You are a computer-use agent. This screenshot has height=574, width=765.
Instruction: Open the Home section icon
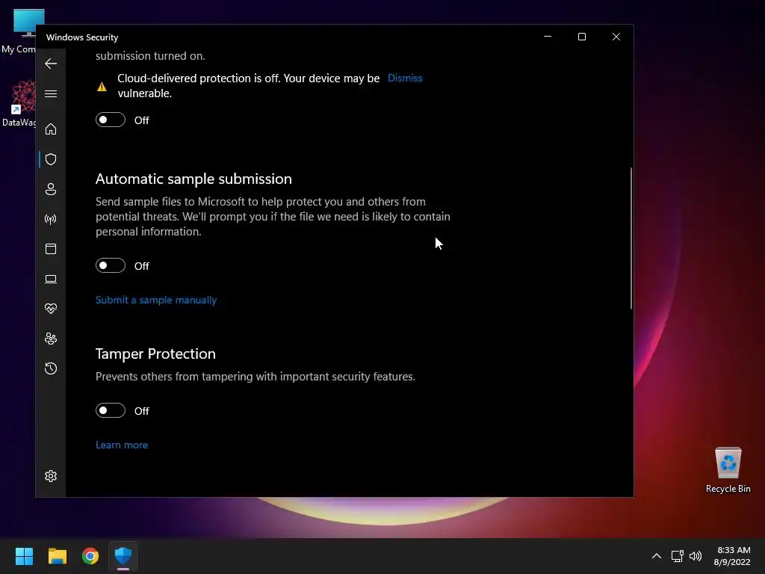click(x=51, y=129)
